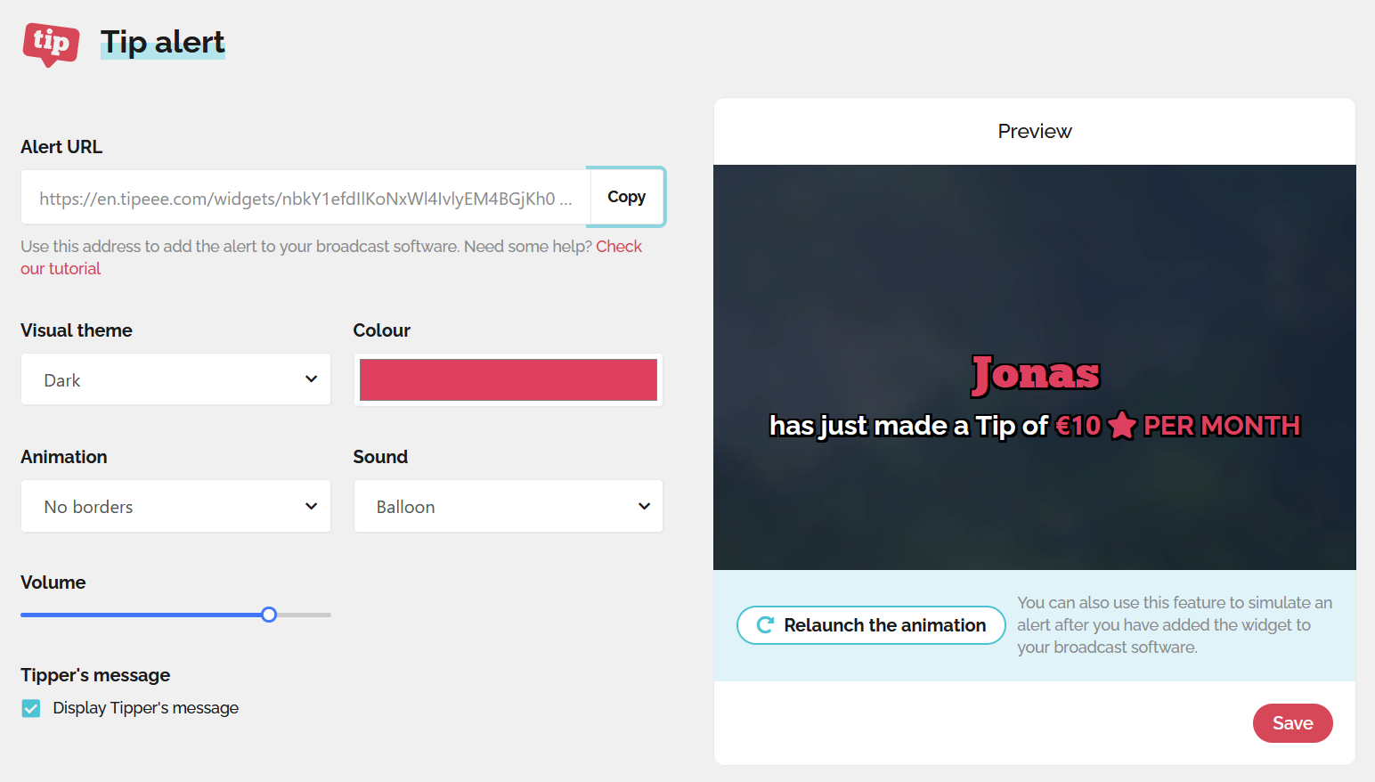Viewport: 1375px width, 782px height.
Task: Click the star icon in the preview
Action: point(1122,426)
